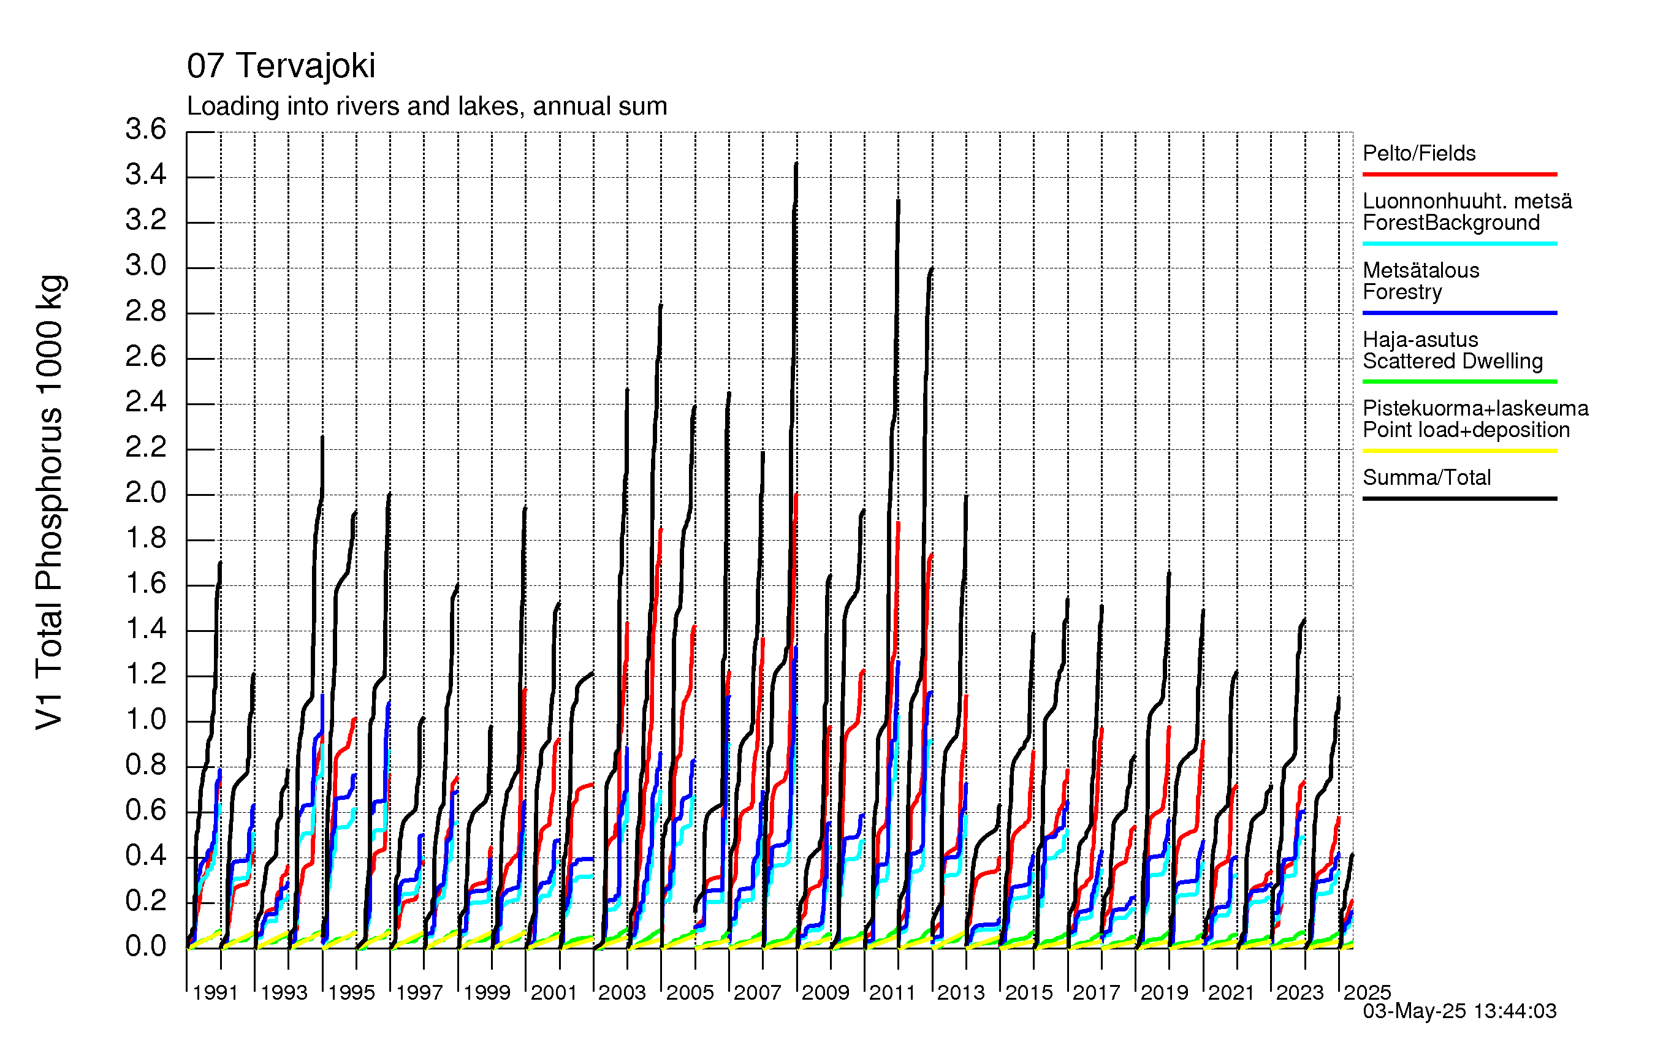1655x1042 pixels.
Task: Click the y-axis value 2.0
Action: pyautogui.click(x=146, y=493)
